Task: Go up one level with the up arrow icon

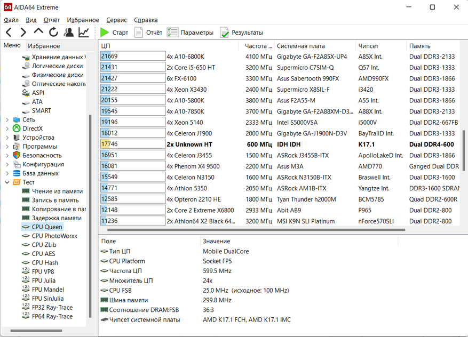Action: pos(38,31)
